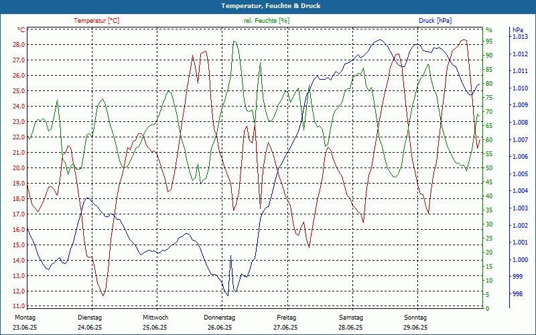Click the 'Montag' day label
536x335 pixels.
tap(25, 318)
